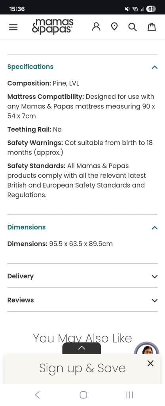Tap the Dimensions heading
This screenshot has height=406, width=165.
click(x=27, y=227)
